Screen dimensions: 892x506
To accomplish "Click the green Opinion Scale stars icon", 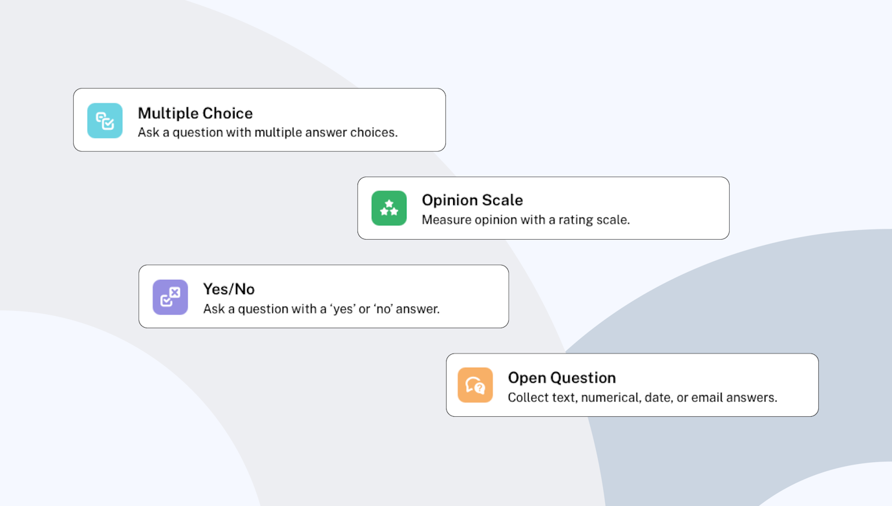I will tap(389, 208).
